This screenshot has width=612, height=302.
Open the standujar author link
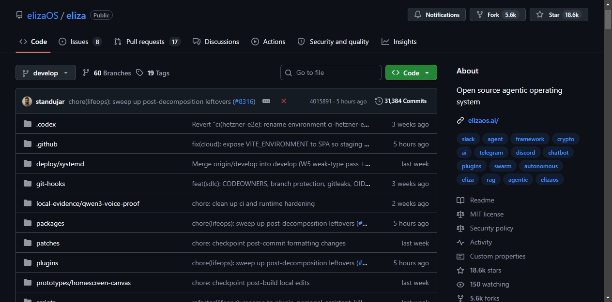[x=51, y=101]
